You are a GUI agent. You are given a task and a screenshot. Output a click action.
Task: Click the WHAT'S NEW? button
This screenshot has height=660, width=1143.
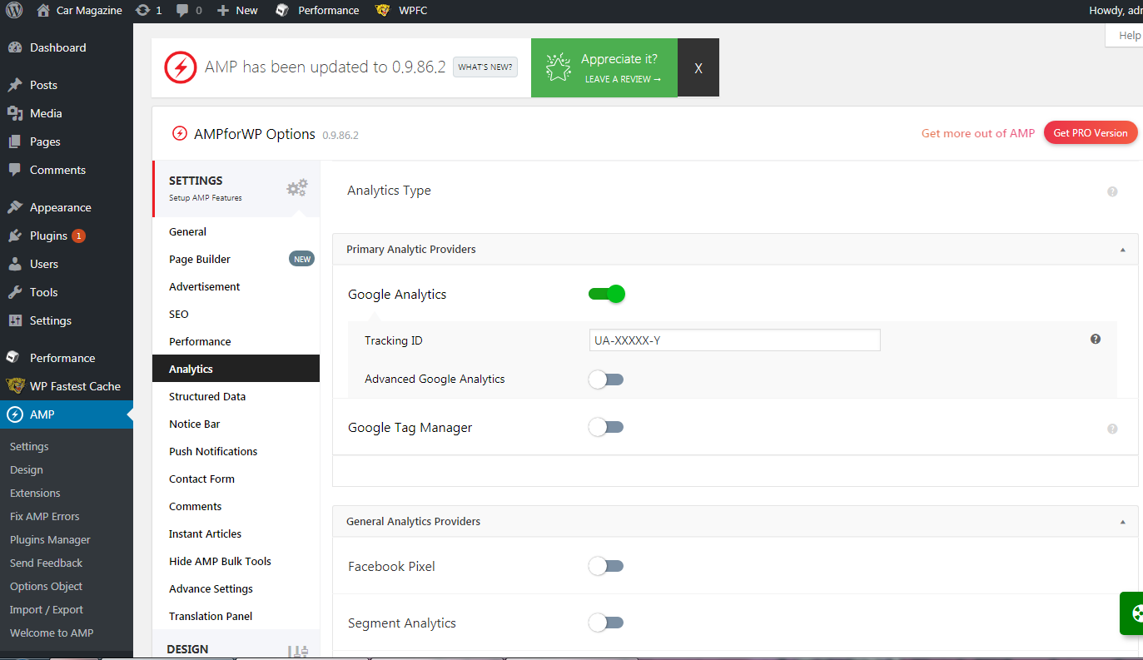[x=485, y=67]
